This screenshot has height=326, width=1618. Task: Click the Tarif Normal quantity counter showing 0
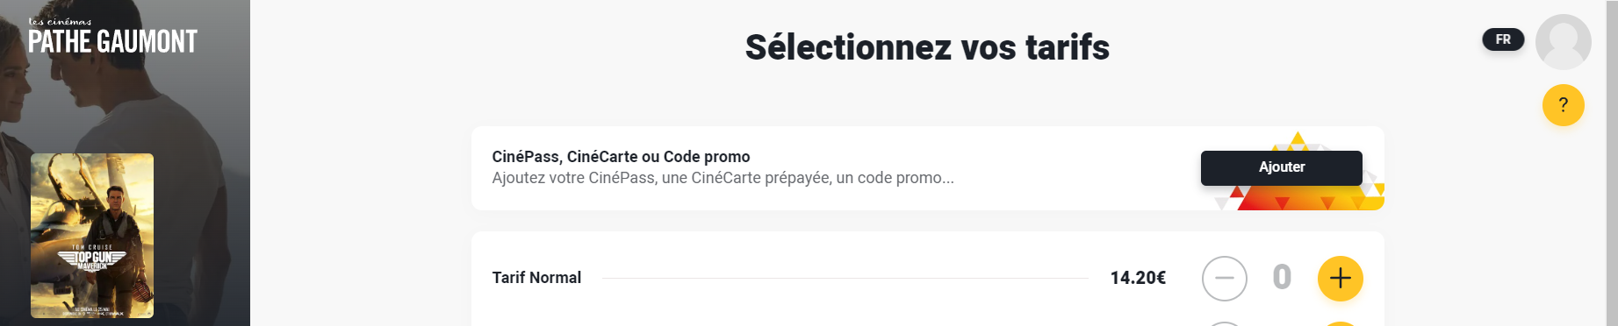[x=1282, y=278]
